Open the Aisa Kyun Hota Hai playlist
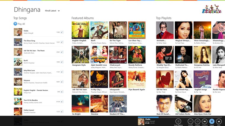225x126 pixels. pos(202,104)
